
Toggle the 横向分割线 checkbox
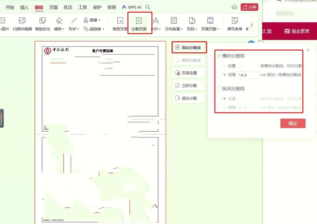[x=219, y=56]
